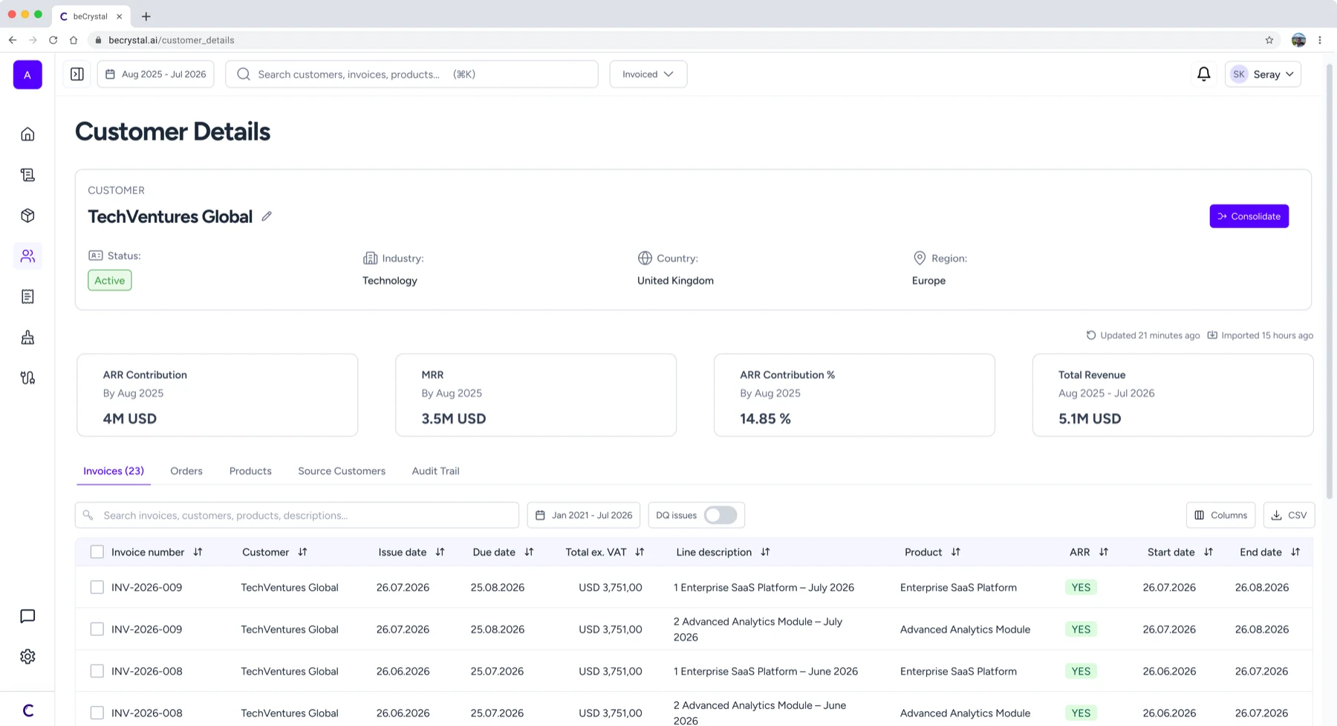
Task: Open the Jan 2021 - Jul 2026 date filter
Action: click(x=584, y=515)
